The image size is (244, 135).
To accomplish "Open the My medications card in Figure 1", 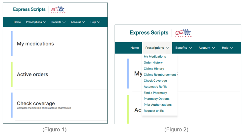I will pos(59,44).
